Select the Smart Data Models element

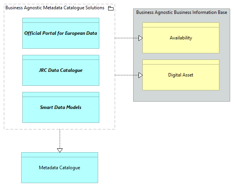click(61, 107)
